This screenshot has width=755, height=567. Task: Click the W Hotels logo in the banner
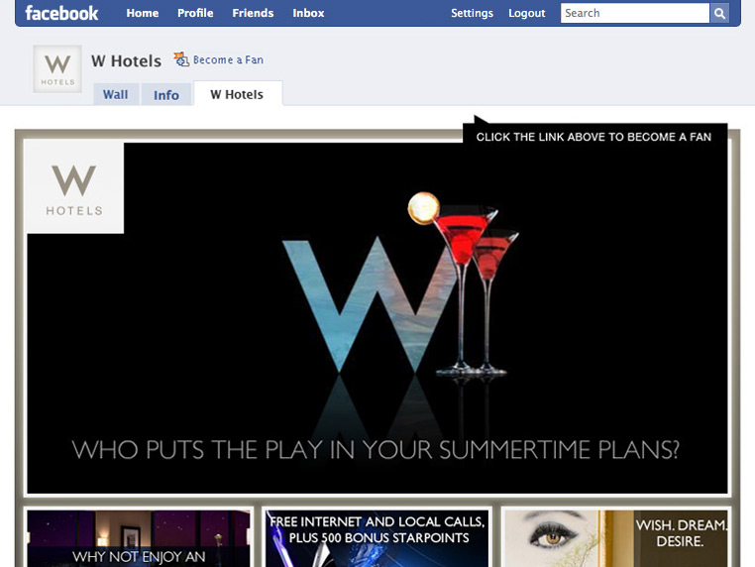coord(74,188)
